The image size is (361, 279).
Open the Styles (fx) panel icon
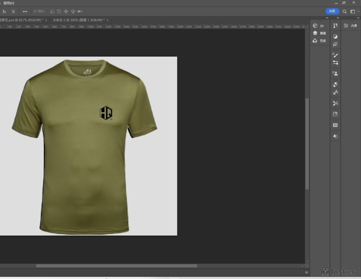click(x=335, y=44)
